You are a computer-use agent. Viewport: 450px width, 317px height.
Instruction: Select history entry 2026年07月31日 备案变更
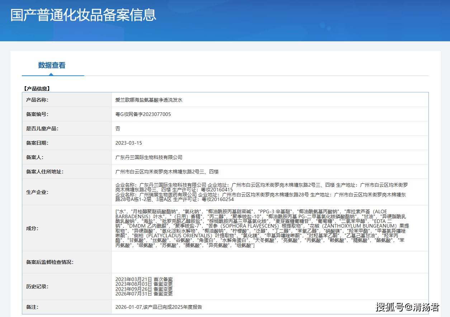pyautogui.click(x=144, y=294)
